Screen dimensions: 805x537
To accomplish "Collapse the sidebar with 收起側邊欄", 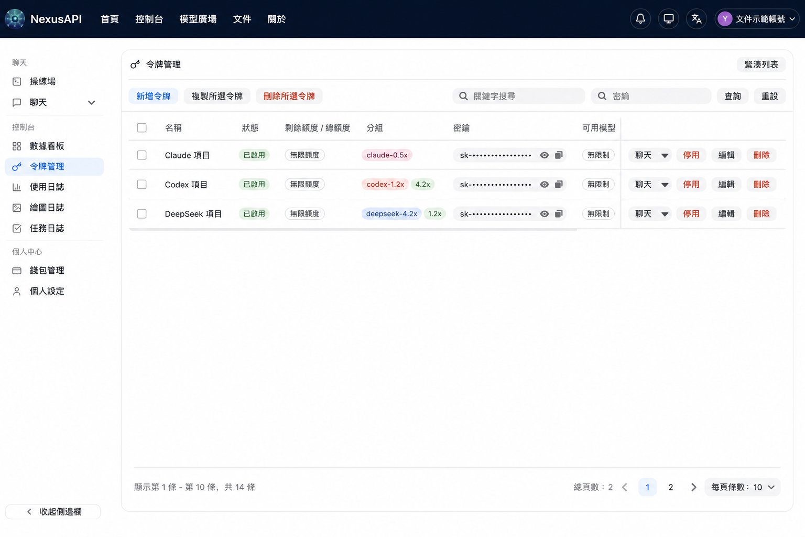I will coord(53,512).
